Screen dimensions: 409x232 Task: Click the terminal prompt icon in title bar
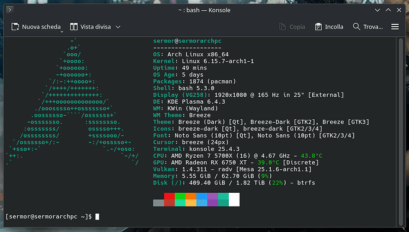10,10
